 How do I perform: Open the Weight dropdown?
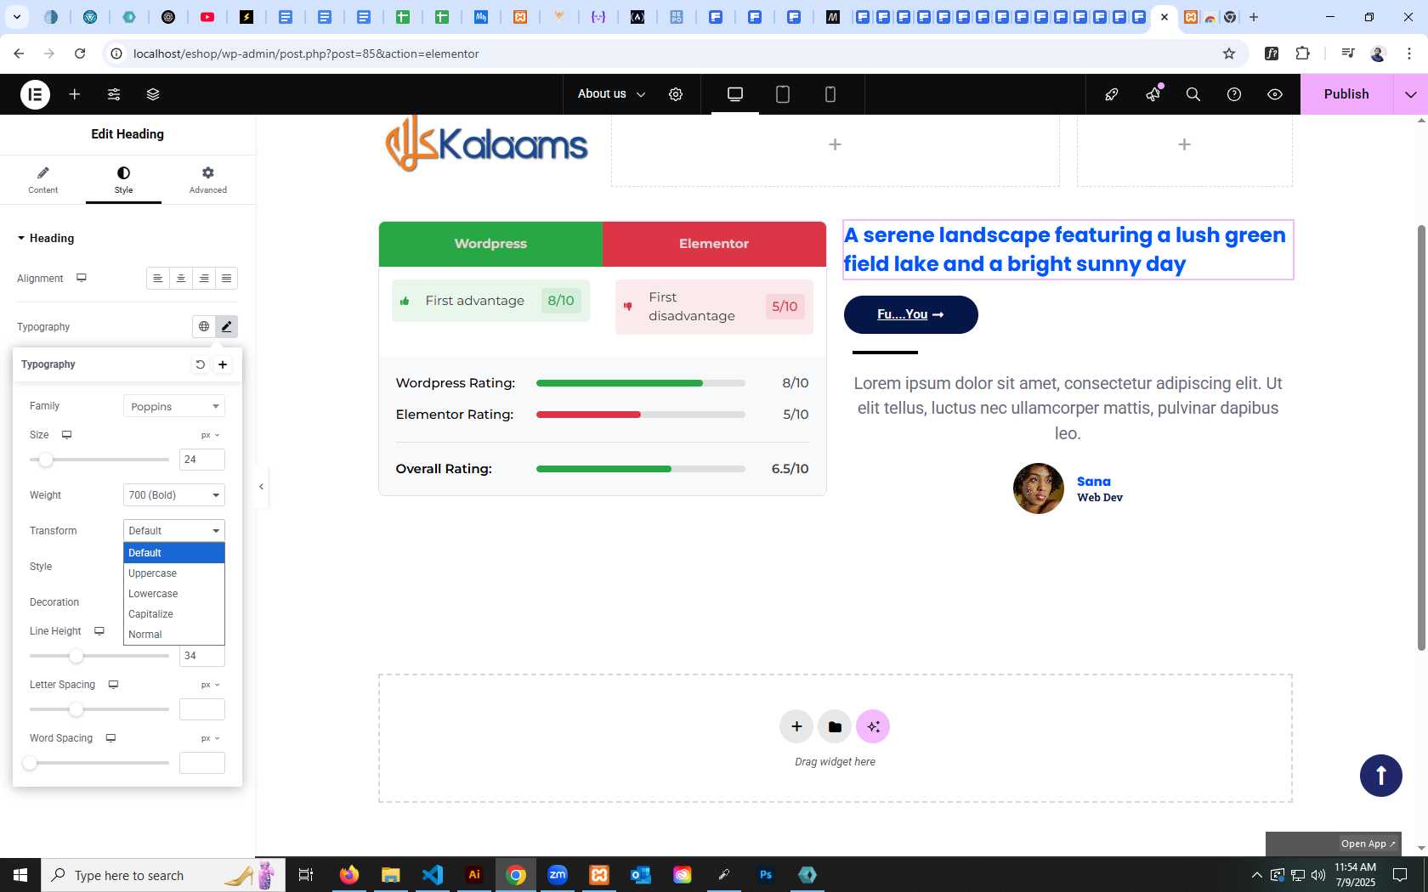[174, 495]
